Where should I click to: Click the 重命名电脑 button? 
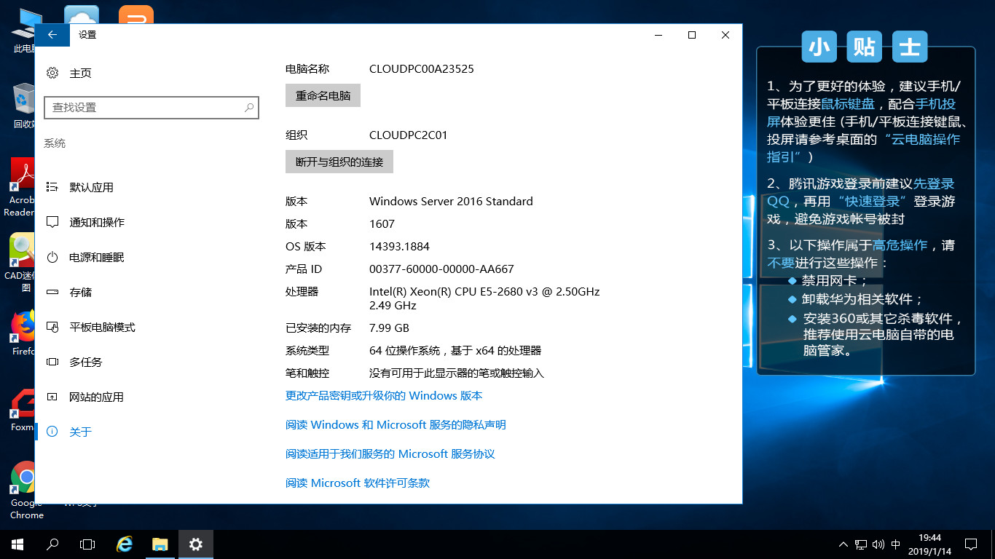pyautogui.click(x=323, y=95)
